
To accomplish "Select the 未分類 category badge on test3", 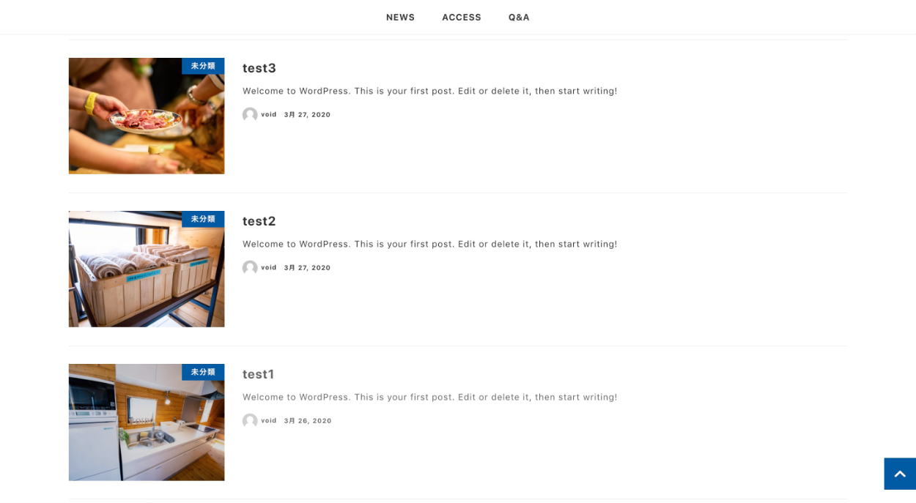I will [203, 66].
